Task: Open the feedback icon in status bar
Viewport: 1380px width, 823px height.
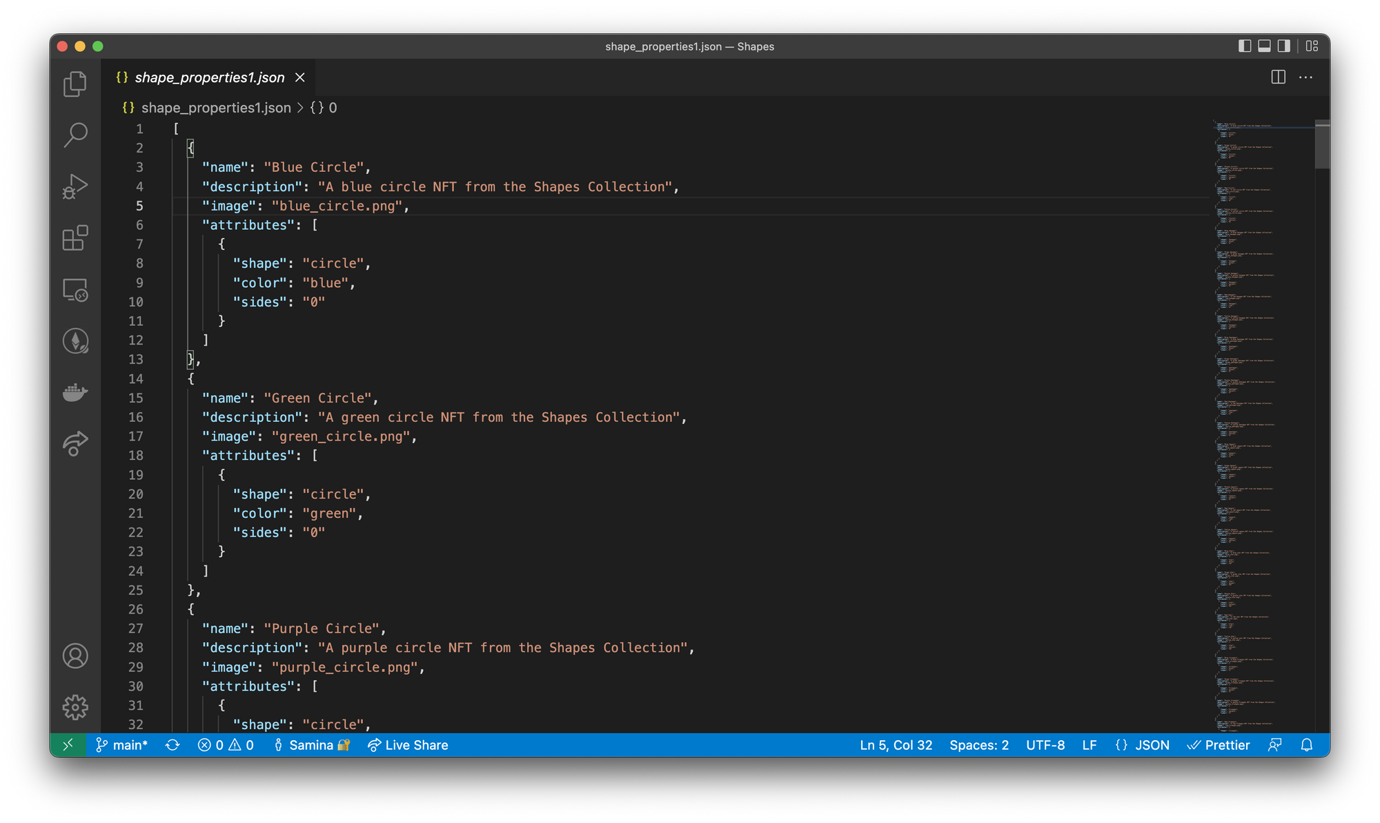Action: coord(1275,745)
